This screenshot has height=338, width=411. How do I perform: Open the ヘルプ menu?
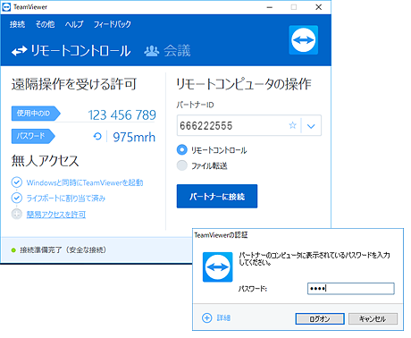click(74, 24)
